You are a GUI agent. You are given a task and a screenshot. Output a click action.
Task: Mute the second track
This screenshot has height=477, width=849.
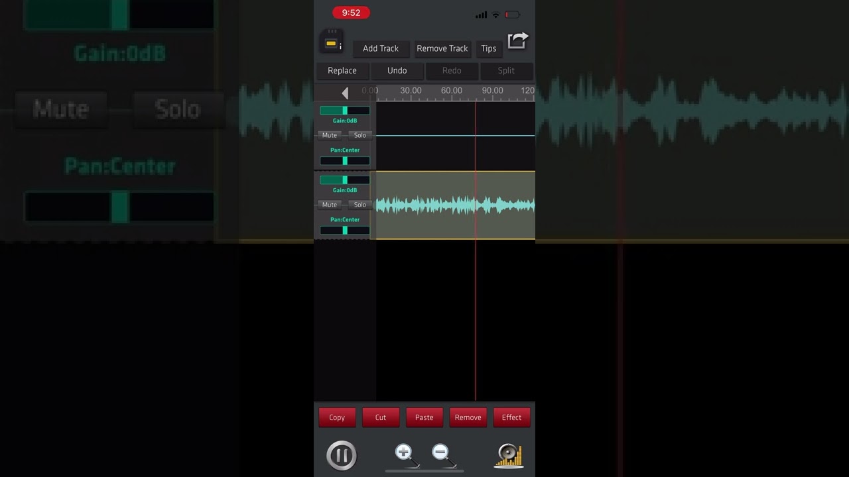[330, 205]
